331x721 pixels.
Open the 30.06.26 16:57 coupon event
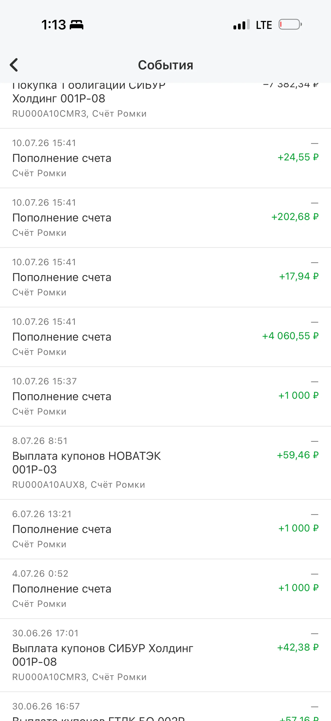click(x=165, y=706)
